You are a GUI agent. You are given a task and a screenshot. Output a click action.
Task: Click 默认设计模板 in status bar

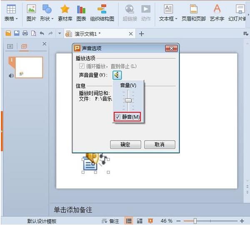point(42,221)
